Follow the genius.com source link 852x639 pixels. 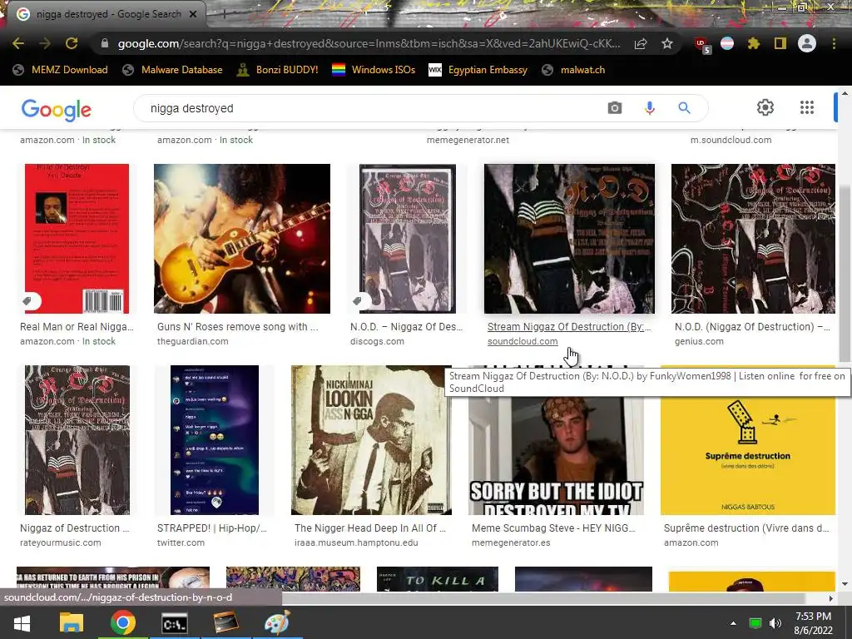click(x=699, y=341)
